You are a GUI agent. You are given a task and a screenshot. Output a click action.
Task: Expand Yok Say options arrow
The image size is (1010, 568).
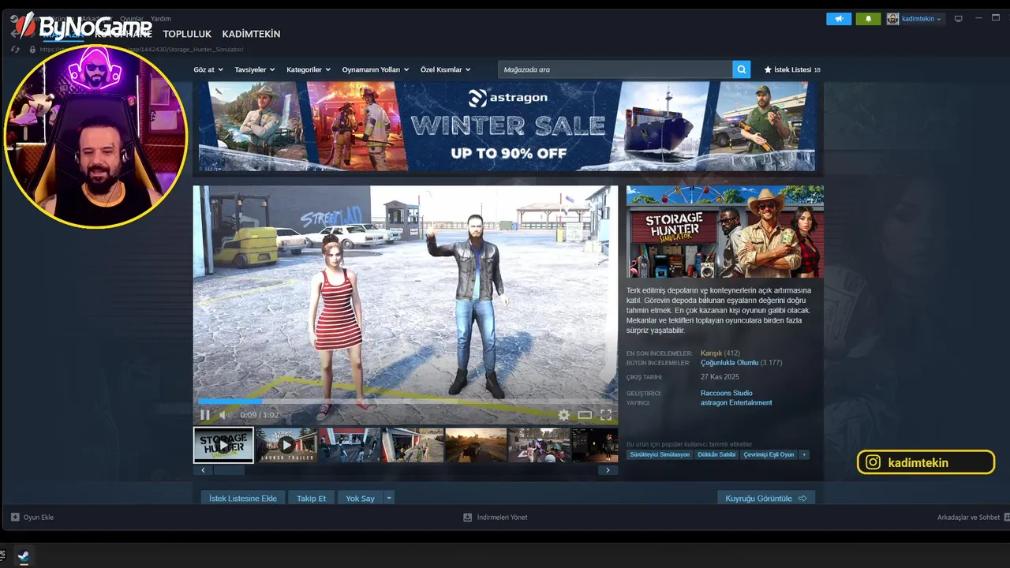pyautogui.click(x=388, y=499)
